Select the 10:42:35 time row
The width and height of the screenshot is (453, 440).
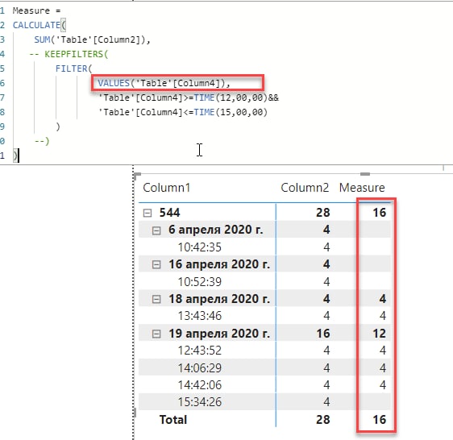click(200, 247)
